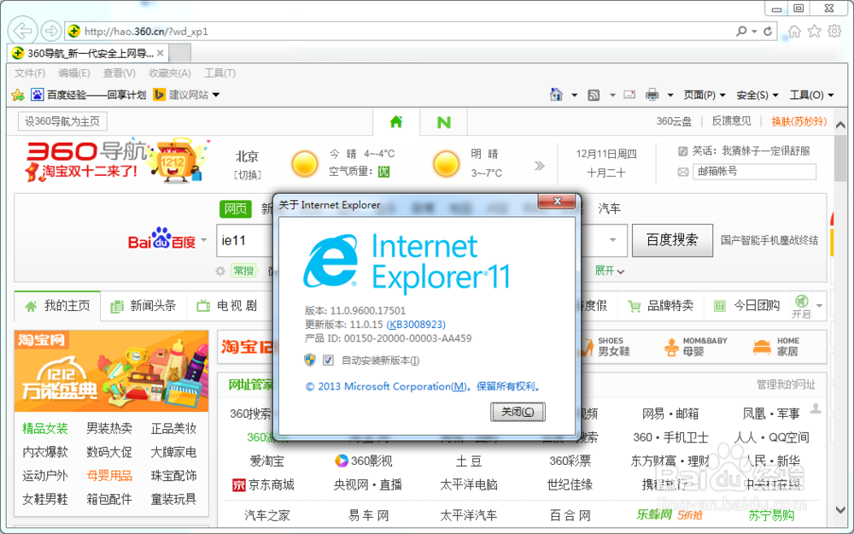Open the Home icon at top right
The width and height of the screenshot is (854, 534).
pyautogui.click(x=794, y=31)
